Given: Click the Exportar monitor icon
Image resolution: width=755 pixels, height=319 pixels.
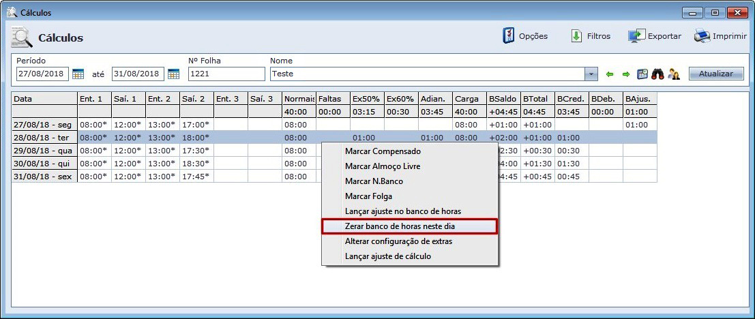Looking at the screenshot, I should [x=636, y=36].
